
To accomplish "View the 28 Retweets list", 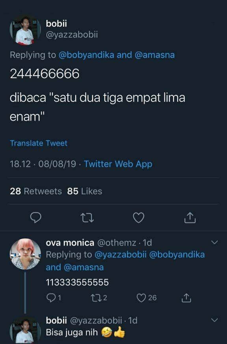I will (x=36, y=191).
